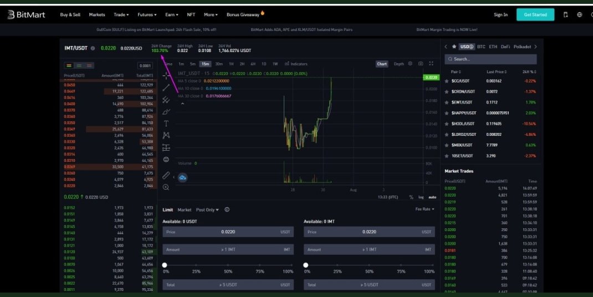Select the prediction and measurement tool

pyautogui.click(x=166, y=147)
